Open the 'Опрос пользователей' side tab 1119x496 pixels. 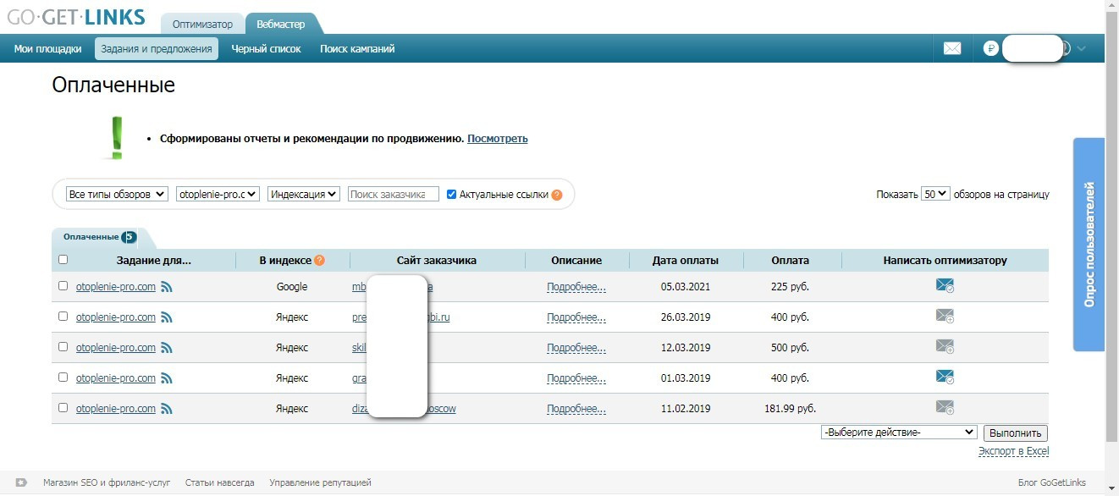pyautogui.click(x=1089, y=244)
